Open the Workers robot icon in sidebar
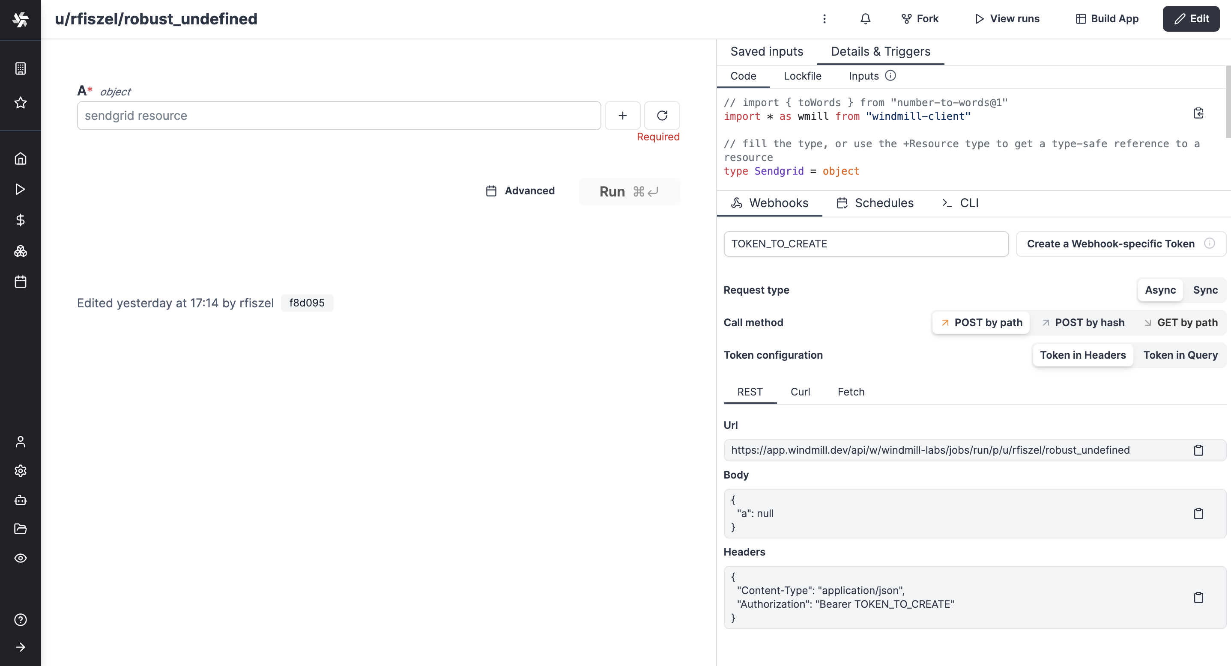 click(21, 500)
